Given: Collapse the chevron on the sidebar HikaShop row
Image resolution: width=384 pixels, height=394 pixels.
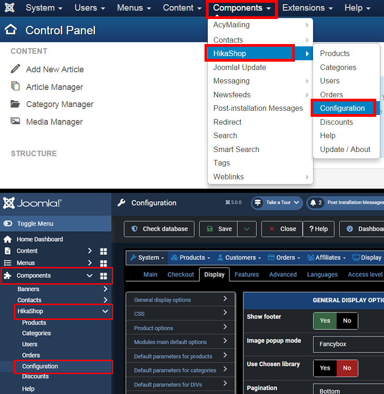Looking at the screenshot, I should click(x=105, y=311).
